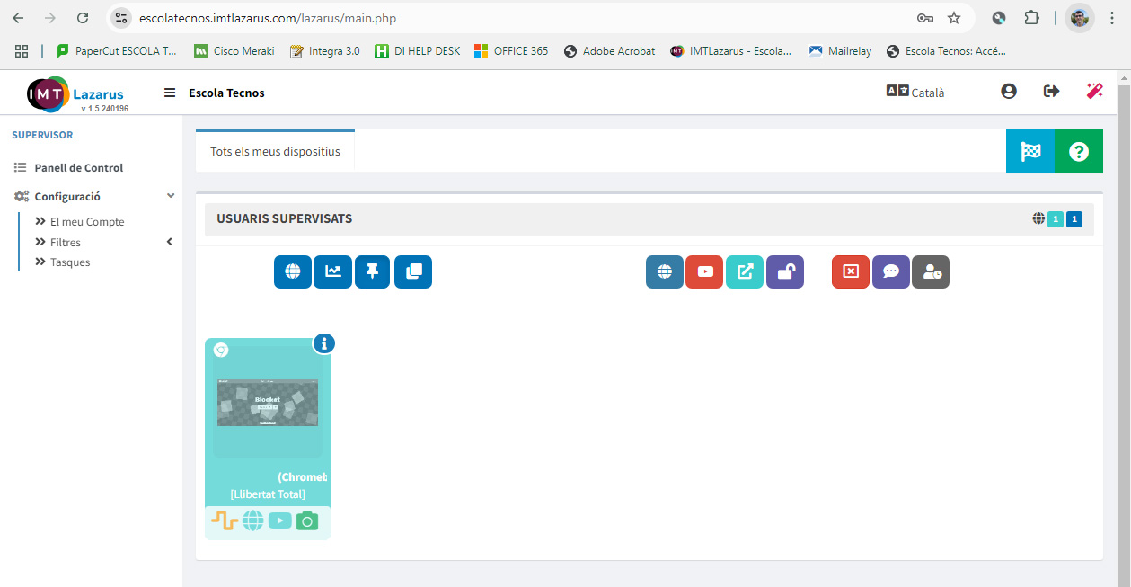The height and width of the screenshot is (587, 1131).
Task: Open the Chrome apps grid in the bookmarks bar
Action: 22,51
